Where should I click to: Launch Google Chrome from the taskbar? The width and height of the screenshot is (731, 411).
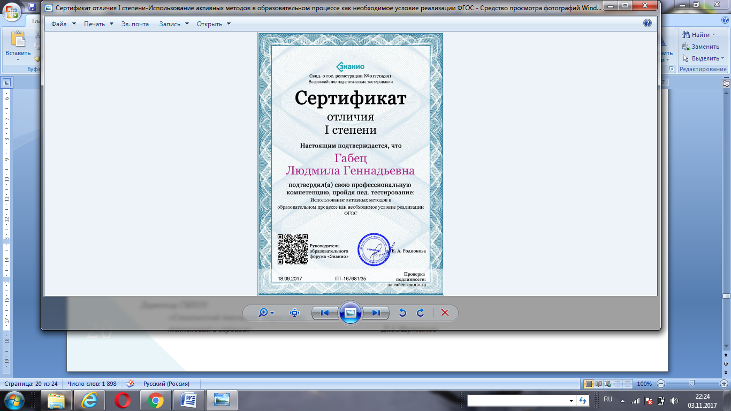click(x=156, y=400)
